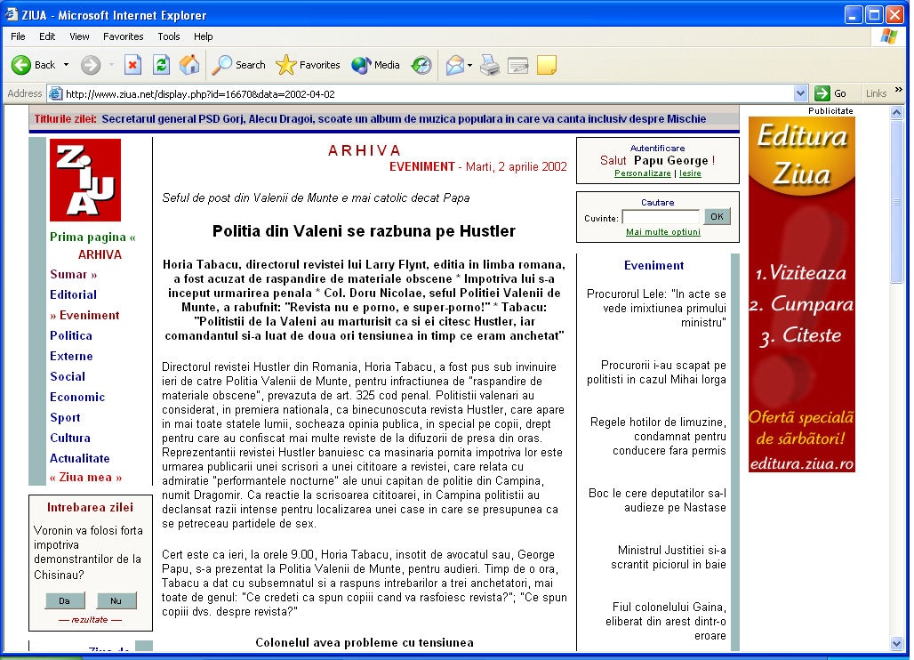
Task: Open the Media globe toolbar button
Action: [x=375, y=65]
